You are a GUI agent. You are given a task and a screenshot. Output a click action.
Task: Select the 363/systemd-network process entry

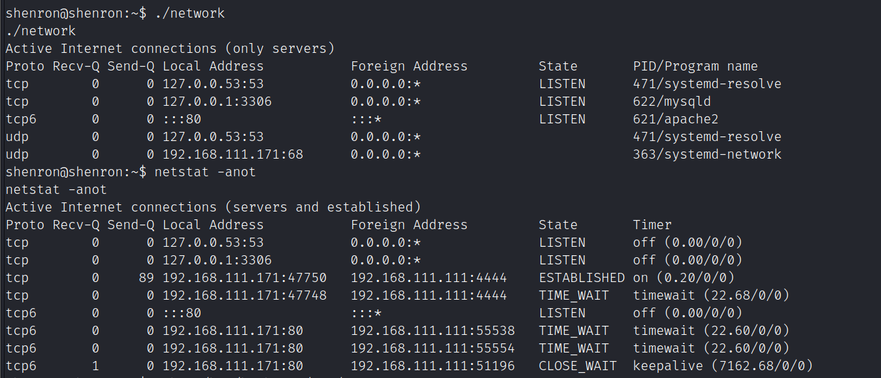pos(706,154)
